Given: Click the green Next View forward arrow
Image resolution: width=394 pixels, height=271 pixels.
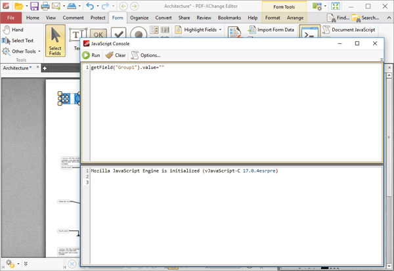Looking at the screenshot, I should pyautogui.click(x=135, y=6).
